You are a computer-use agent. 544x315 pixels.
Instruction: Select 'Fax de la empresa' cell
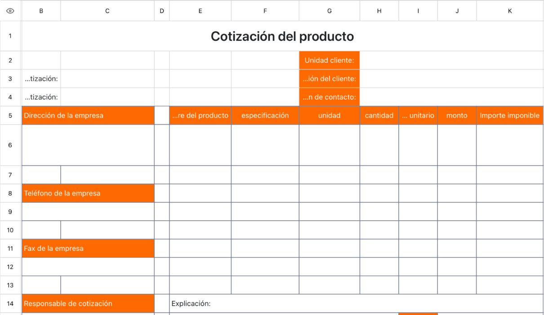[x=88, y=248]
